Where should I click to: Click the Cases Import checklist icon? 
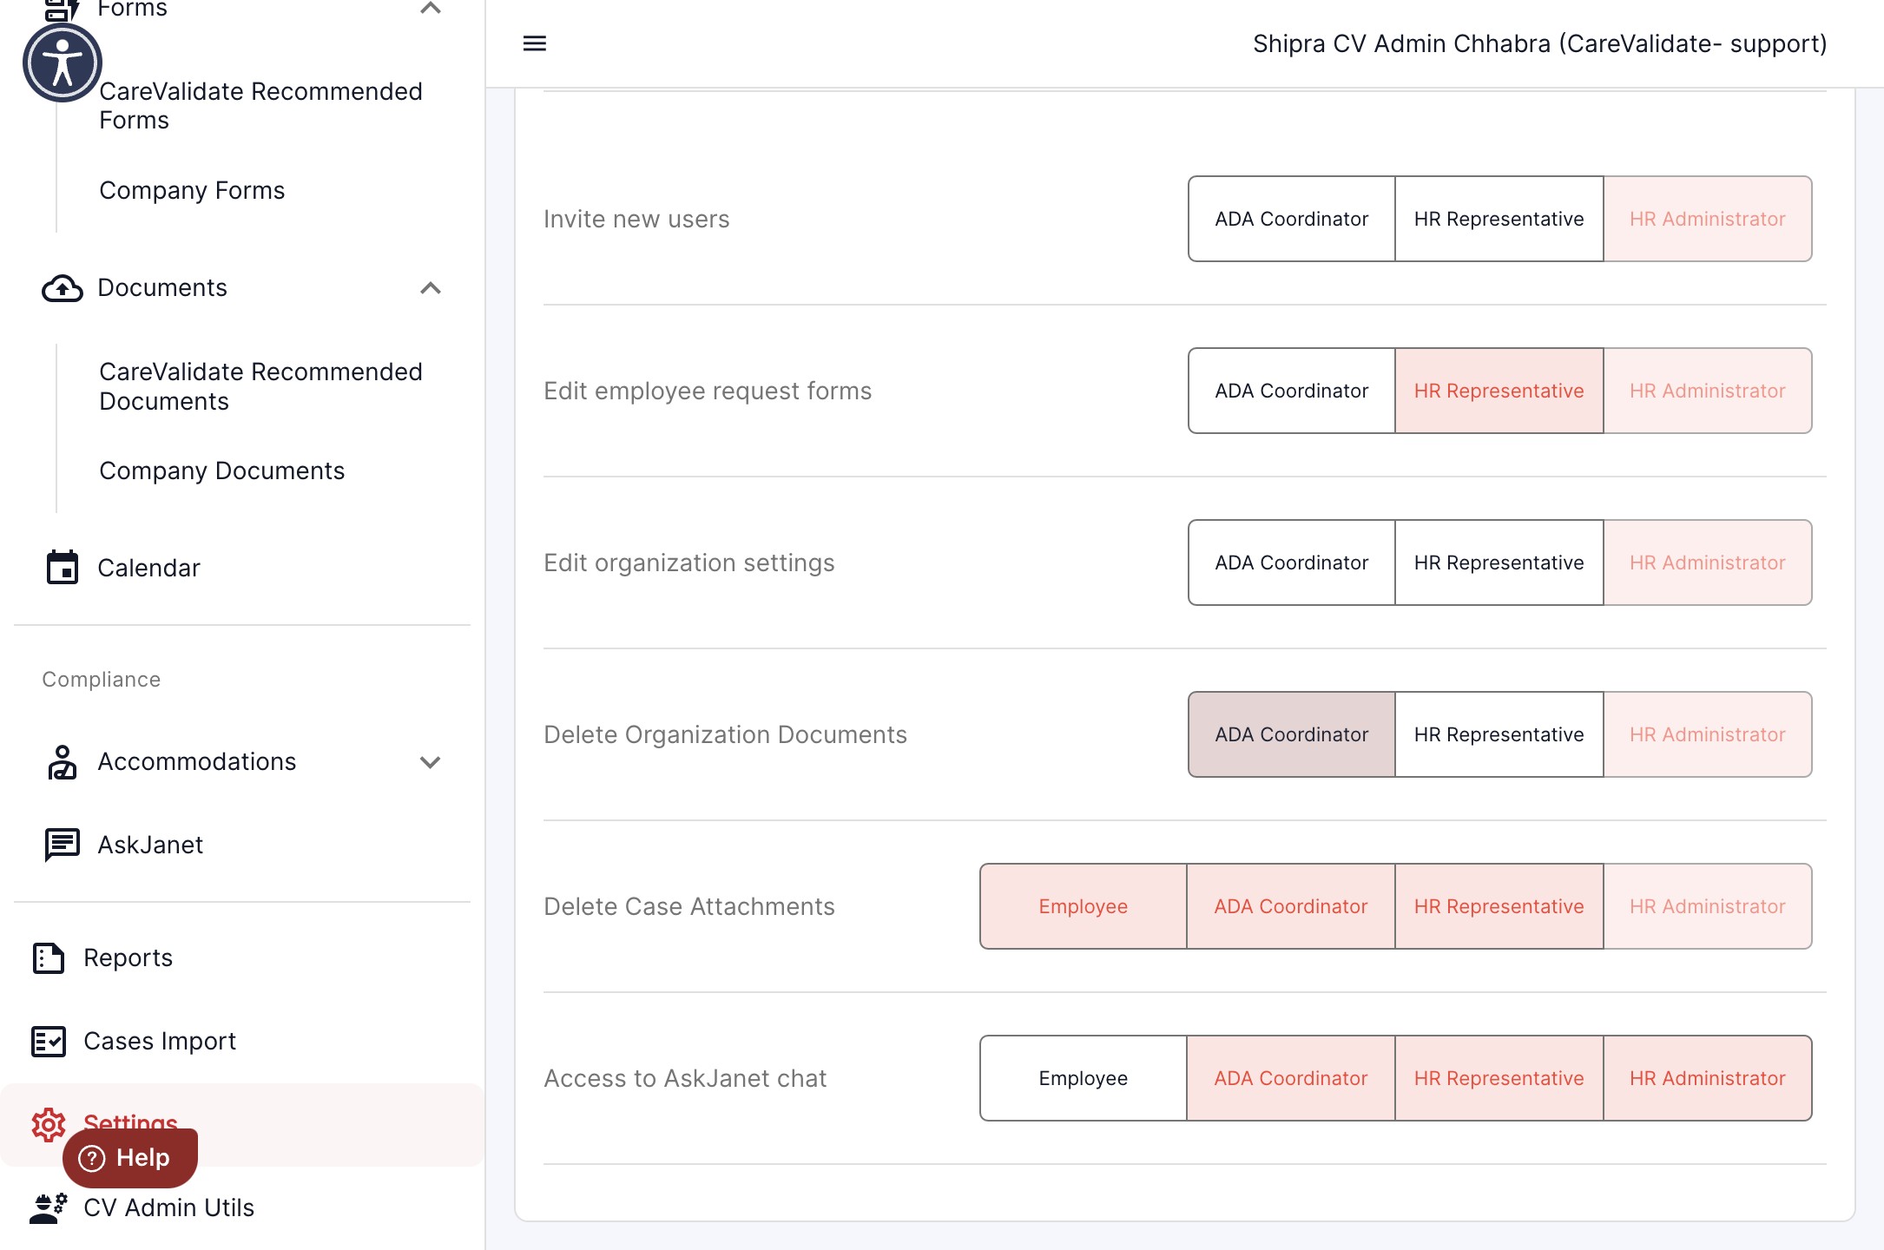click(49, 1042)
